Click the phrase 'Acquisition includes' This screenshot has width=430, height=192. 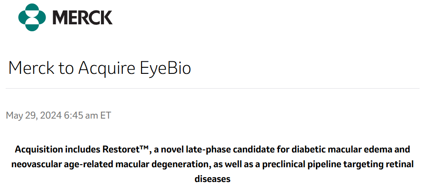[x=57, y=150]
